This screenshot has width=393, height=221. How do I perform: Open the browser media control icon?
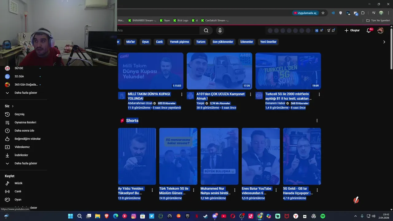tap(374, 13)
